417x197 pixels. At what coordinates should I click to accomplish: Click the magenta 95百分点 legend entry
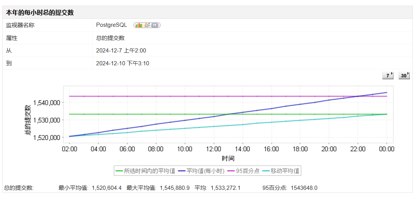coord(244,171)
